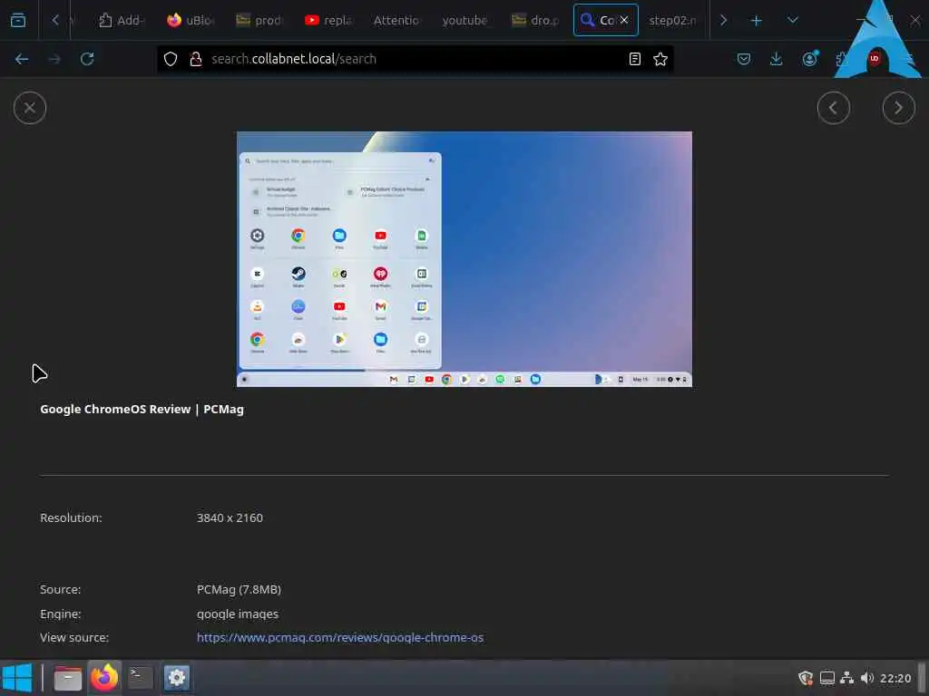View site security lock info

[x=196, y=59]
